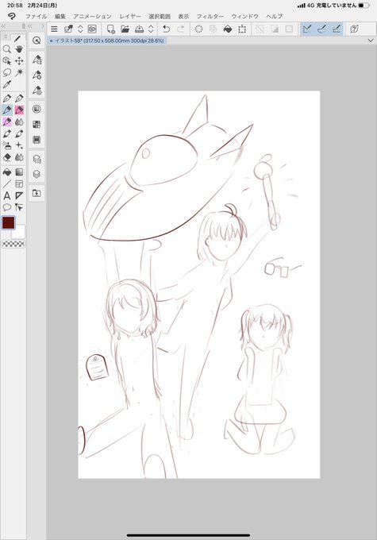Click the Undo arrow in command bar
Screen dimensions: 377x540
tap(167, 29)
